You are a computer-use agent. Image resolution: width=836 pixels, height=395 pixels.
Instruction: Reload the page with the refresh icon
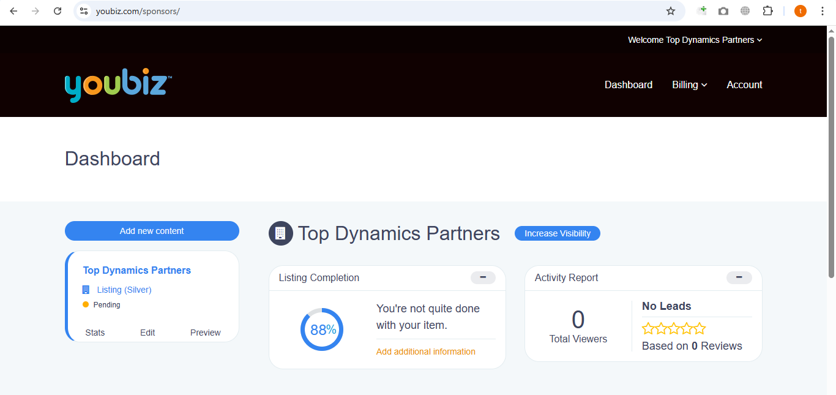pos(58,11)
